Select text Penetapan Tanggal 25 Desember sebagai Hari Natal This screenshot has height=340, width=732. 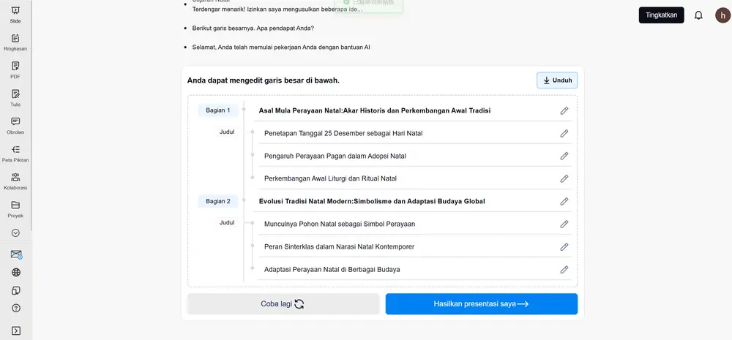click(343, 133)
